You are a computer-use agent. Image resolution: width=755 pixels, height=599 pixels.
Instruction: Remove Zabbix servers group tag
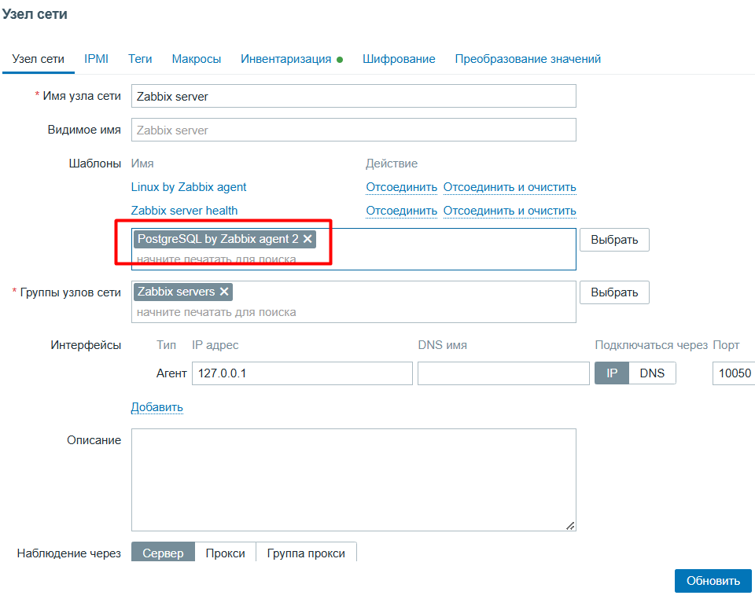coord(224,292)
